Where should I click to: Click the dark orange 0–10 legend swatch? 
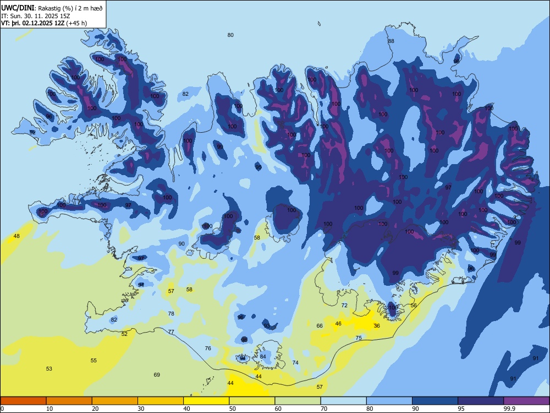tap(23, 401)
